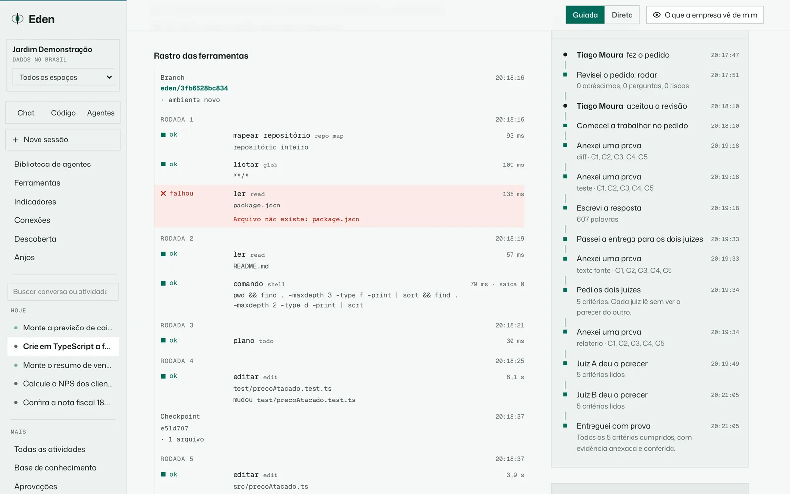Start a Nova sessão

[x=63, y=140]
